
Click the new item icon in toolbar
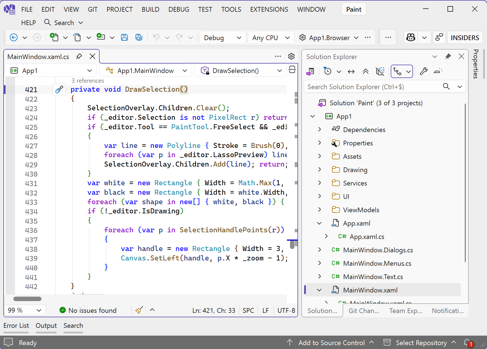pos(54,37)
